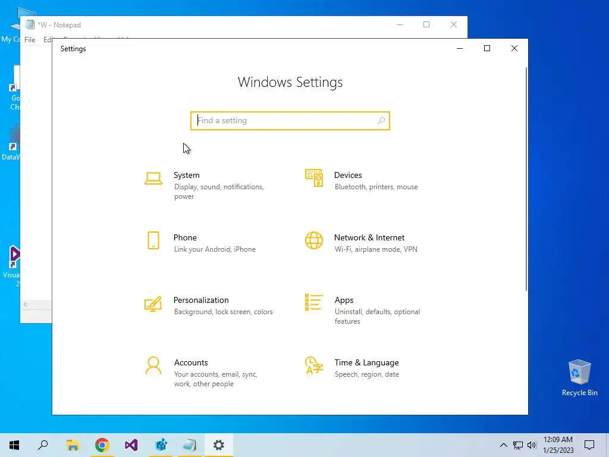
Task: Select the Phone icon in Settings
Action: tap(153, 240)
